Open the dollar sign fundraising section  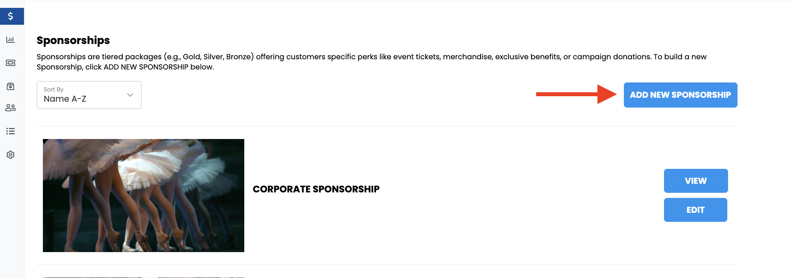coord(11,16)
